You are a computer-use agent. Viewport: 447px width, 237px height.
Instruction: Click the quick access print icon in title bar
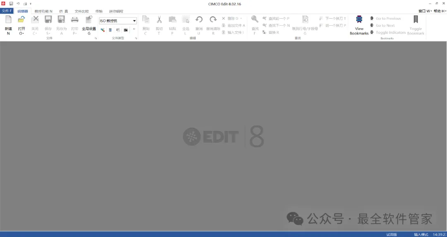25,4
